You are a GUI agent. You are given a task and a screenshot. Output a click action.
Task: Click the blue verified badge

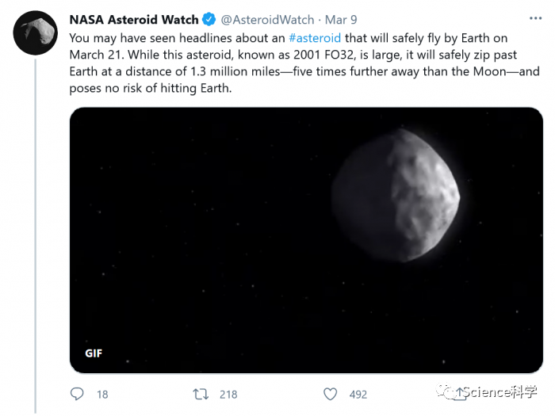coord(209,20)
